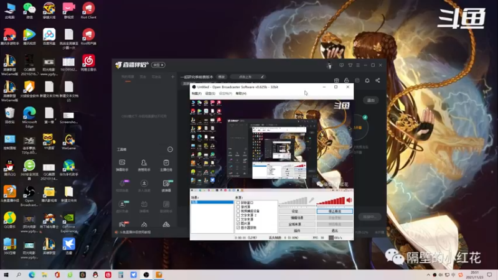This screenshot has width=498, height=280.
Task: Open 主播任务 in the toolbox
Action: [166, 166]
